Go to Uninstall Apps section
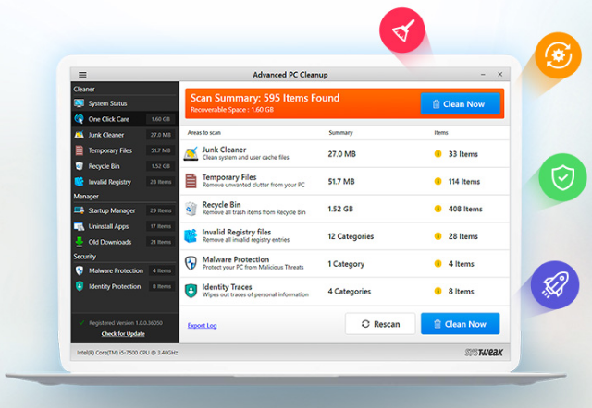This screenshot has height=408, width=592. pos(125,226)
